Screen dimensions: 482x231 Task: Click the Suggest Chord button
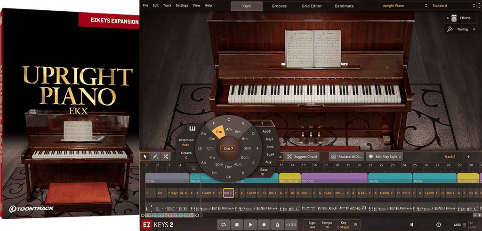(302, 156)
